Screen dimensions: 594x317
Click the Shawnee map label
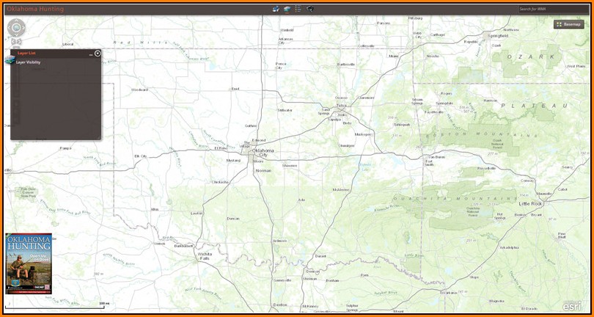290,166
